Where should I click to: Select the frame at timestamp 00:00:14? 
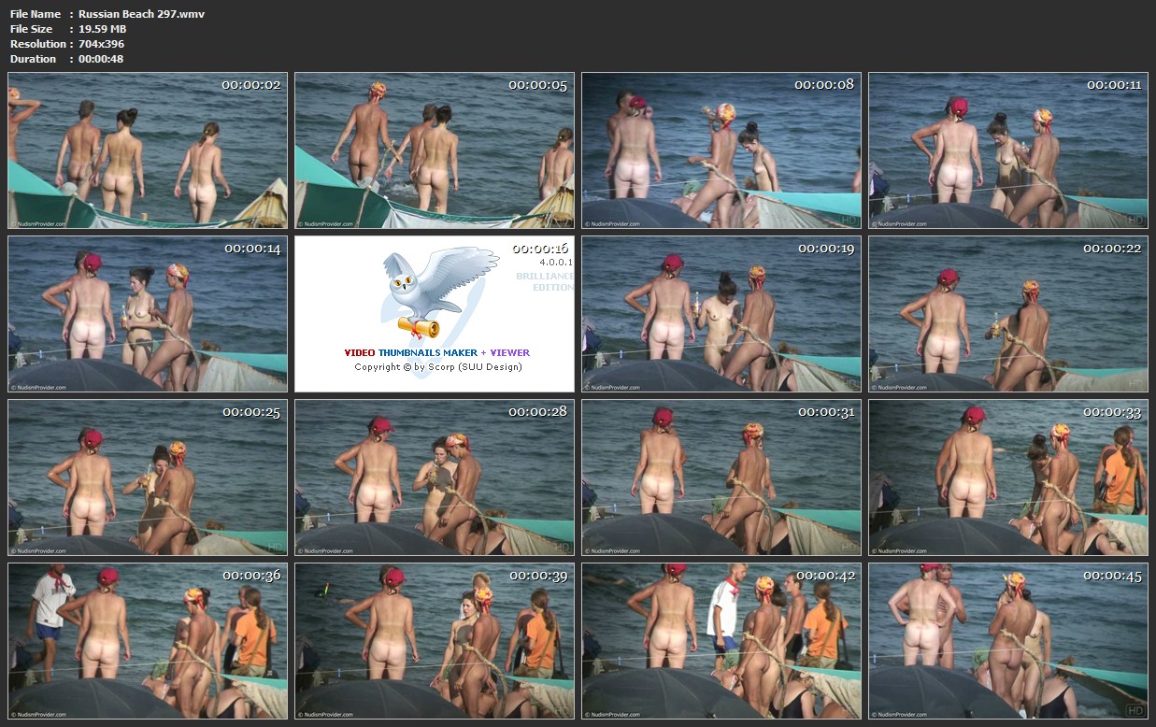148,314
